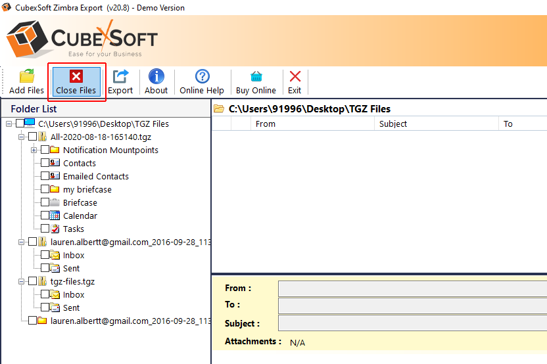Click the From field in preview pane
The image size is (547, 364).
pos(413,288)
